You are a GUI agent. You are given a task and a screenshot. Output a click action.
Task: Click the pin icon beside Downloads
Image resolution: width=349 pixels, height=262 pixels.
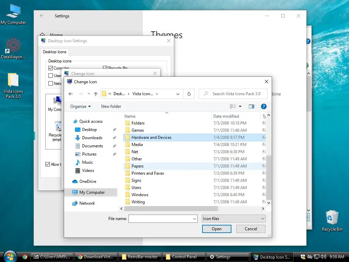(115, 138)
